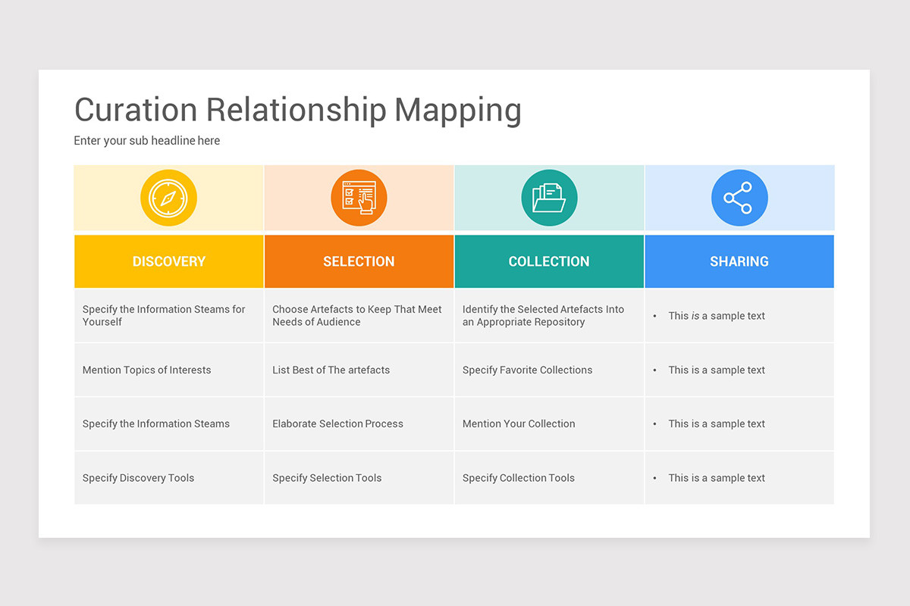Screen dimensions: 910x606
Task: Click the bullet next to 'This is a sample text' in row two
Action: coord(655,370)
